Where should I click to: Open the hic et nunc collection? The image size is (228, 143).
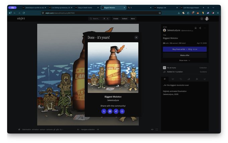click(x=171, y=68)
